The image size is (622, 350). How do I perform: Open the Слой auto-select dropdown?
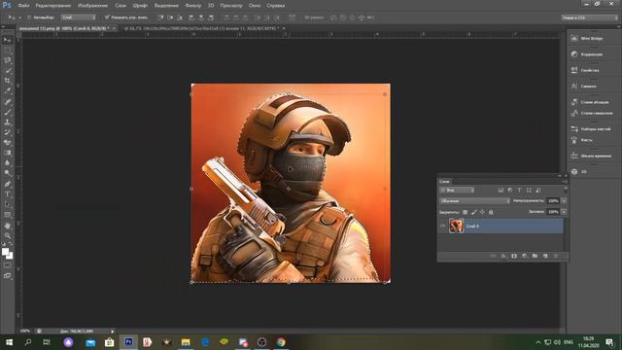click(78, 17)
